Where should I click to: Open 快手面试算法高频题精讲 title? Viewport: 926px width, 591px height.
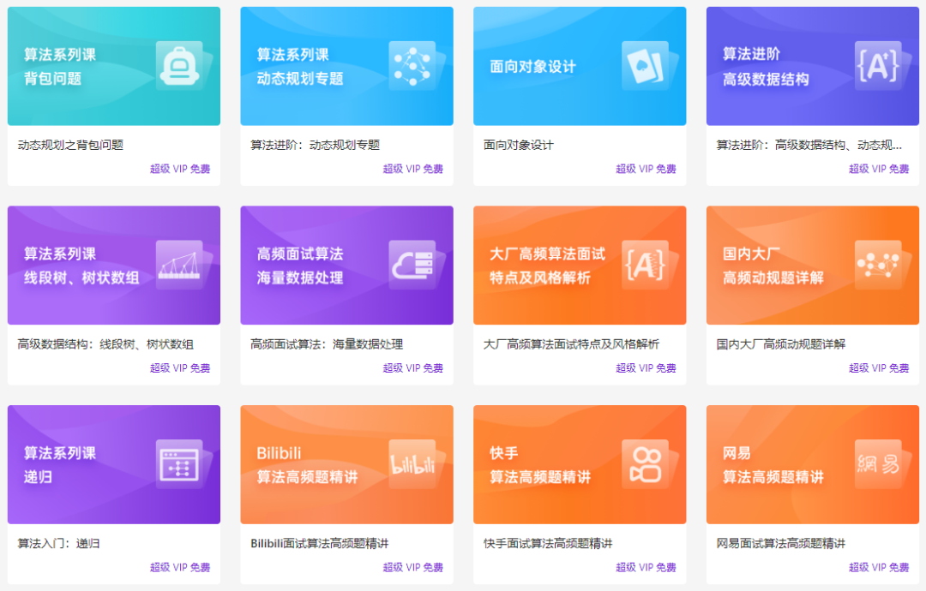[548, 544]
